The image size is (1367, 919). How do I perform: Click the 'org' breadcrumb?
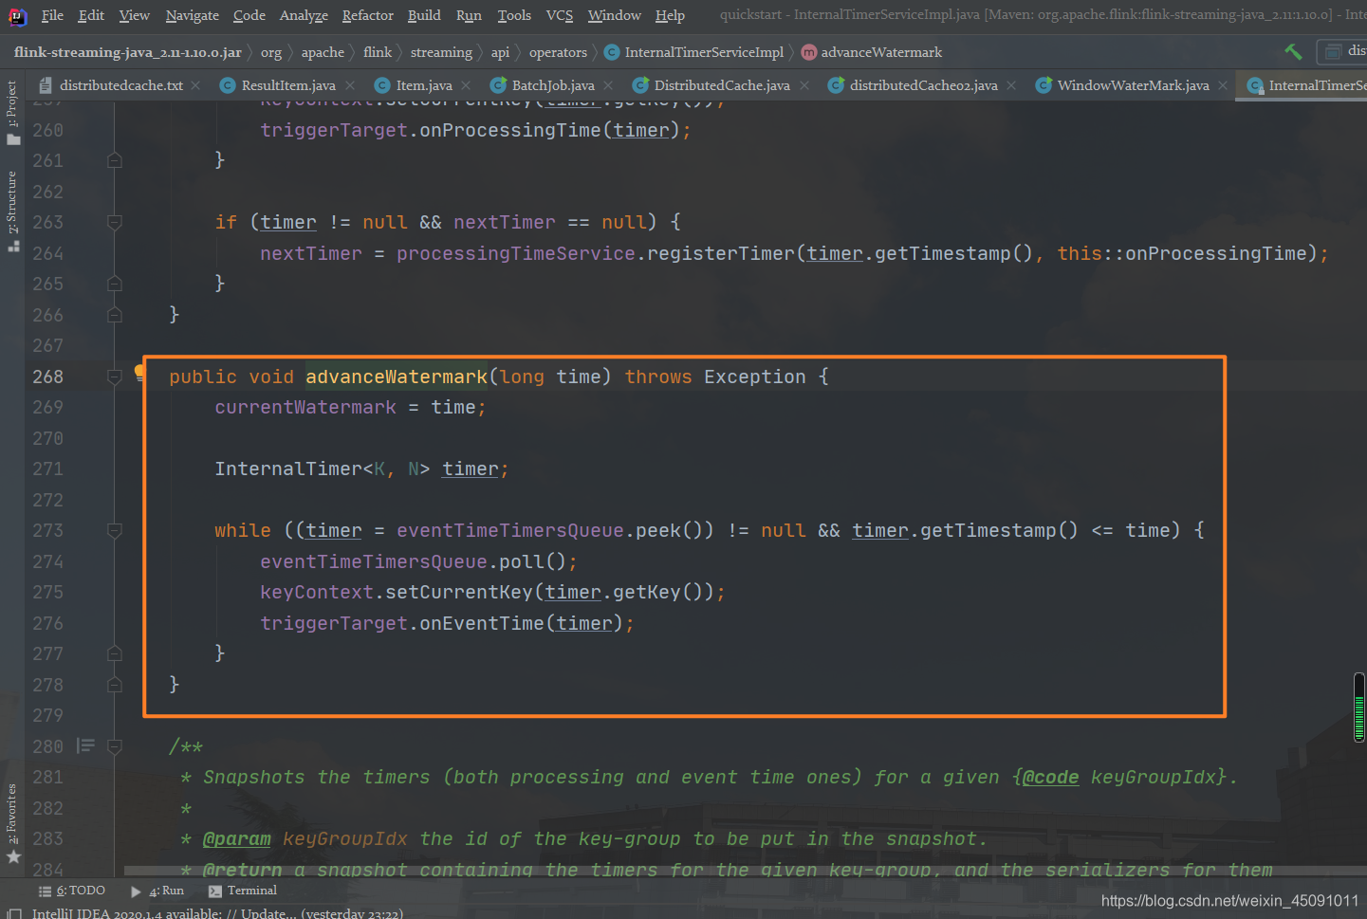point(271,52)
